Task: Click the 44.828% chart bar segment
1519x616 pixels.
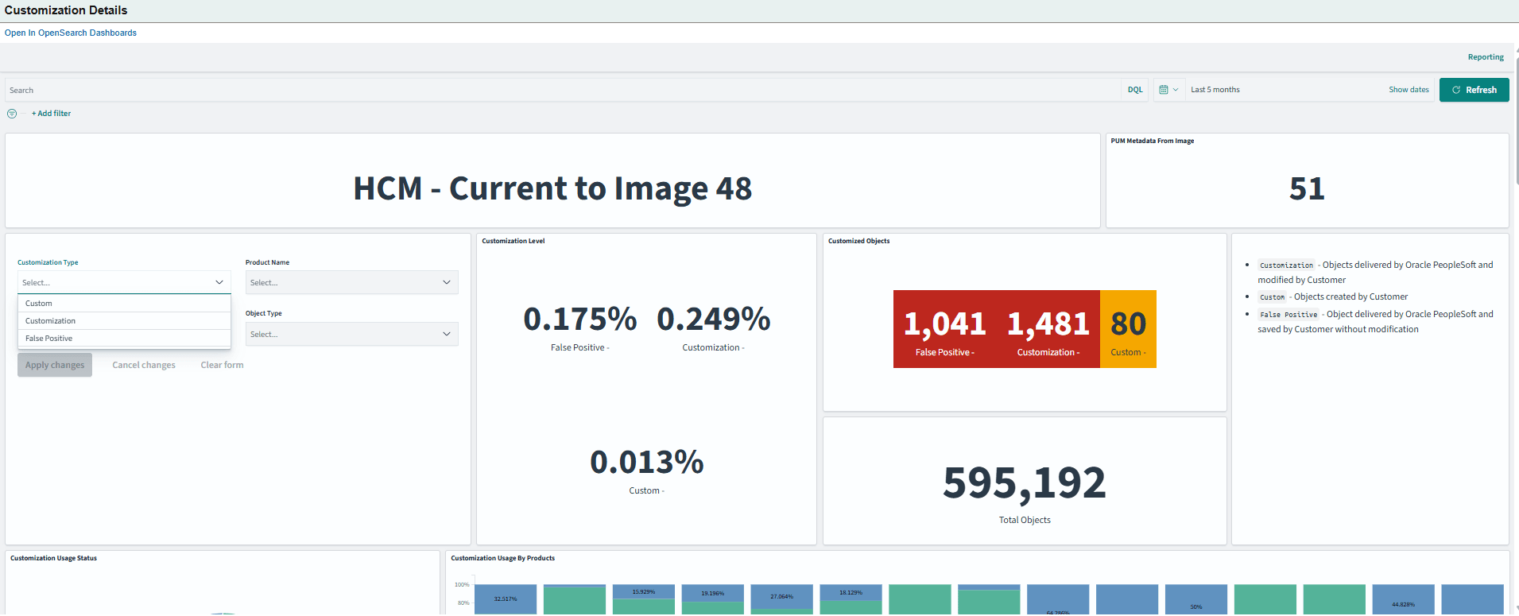Action: coord(1403,600)
